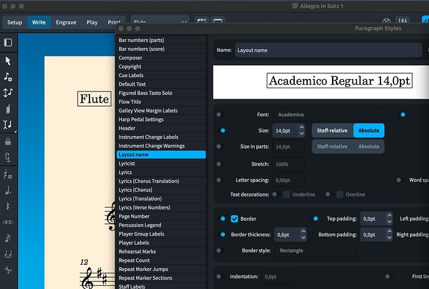Image resolution: width=429 pixels, height=289 pixels.
Task: Switch to the Setup mode tab
Action: pos(14,22)
